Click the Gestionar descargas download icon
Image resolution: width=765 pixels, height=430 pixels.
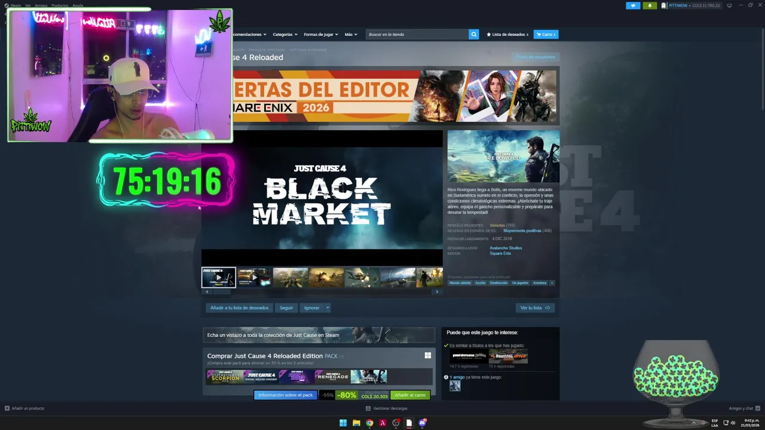tap(368, 408)
